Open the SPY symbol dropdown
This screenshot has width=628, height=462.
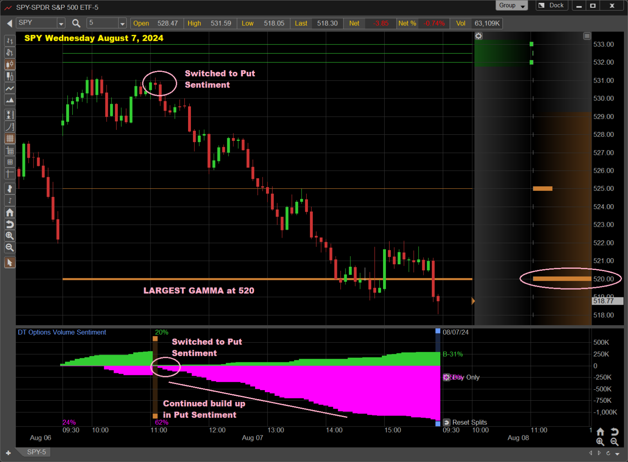[61, 24]
